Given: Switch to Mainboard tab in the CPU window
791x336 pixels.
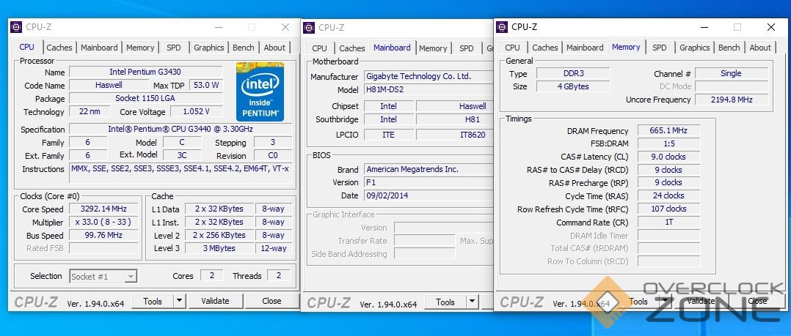Looking at the screenshot, I should point(99,48).
